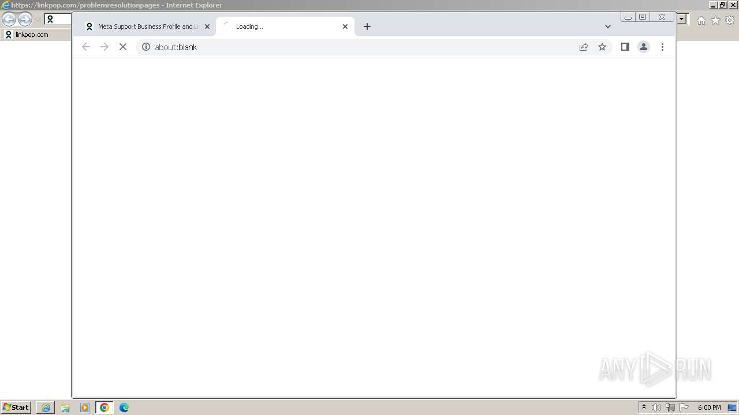Viewport: 739px width, 415px height.
Task: Select the Loading... tab
Action: (285, 27)
